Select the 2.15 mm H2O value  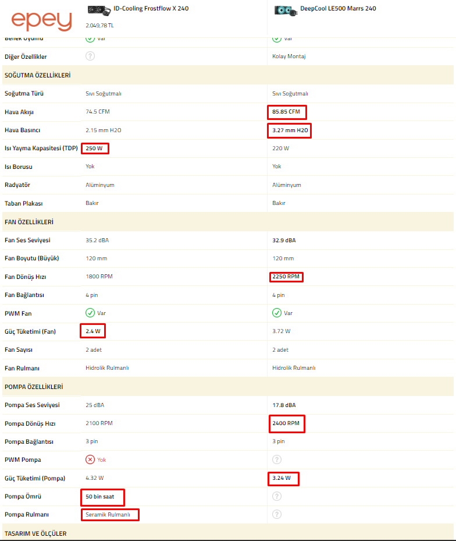coord(104,130)
